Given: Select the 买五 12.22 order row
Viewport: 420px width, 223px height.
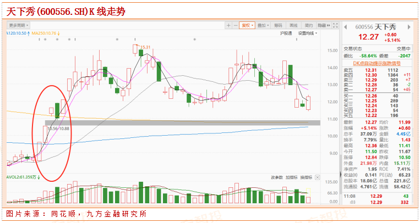Looking at the screenshot, I should coord(377,115).
